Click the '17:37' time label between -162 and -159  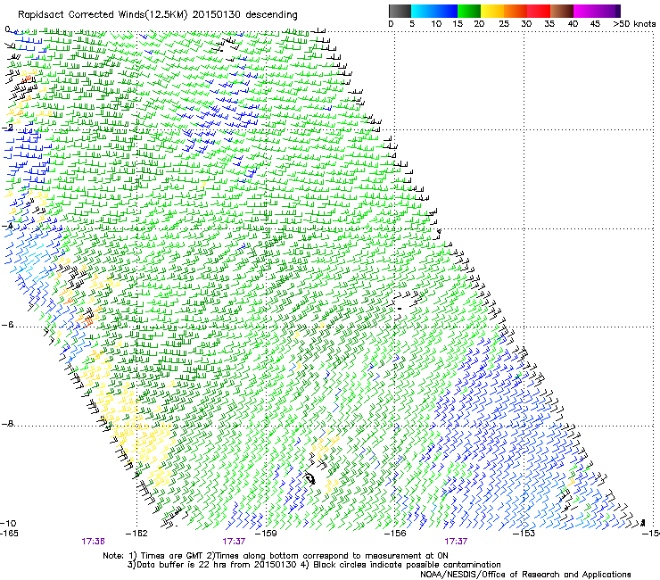234,542
